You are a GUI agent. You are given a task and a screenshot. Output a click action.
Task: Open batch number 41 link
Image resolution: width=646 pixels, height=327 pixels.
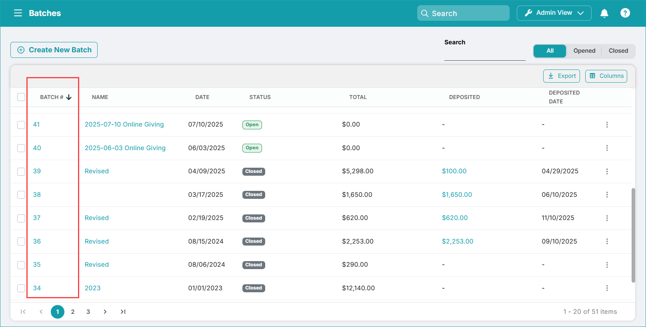(36, 124)
